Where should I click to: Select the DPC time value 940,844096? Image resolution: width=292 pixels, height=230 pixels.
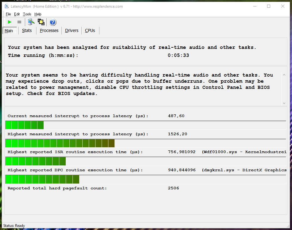coord(182,170)
